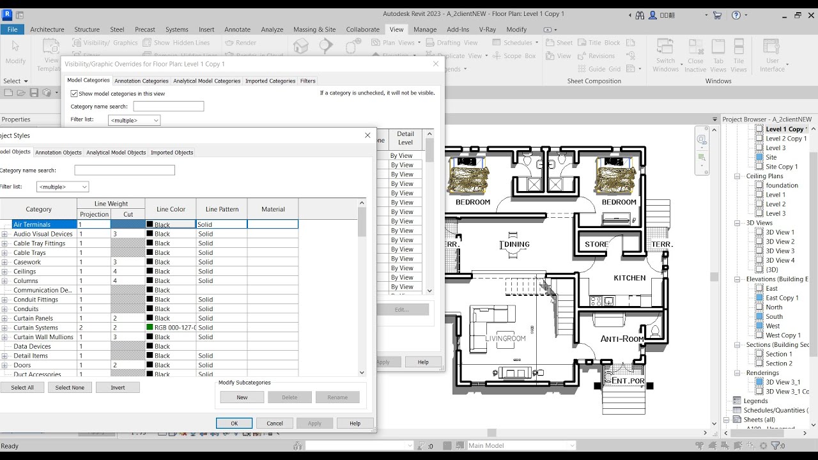Open the Select panel dropdown
Image resolution: width=818 pixels, height=460 pixels.
tap(15, 81)
